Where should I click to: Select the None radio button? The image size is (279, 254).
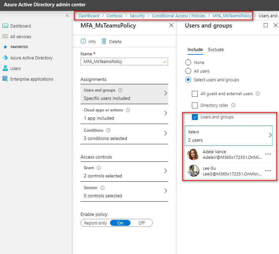point(188,62)
